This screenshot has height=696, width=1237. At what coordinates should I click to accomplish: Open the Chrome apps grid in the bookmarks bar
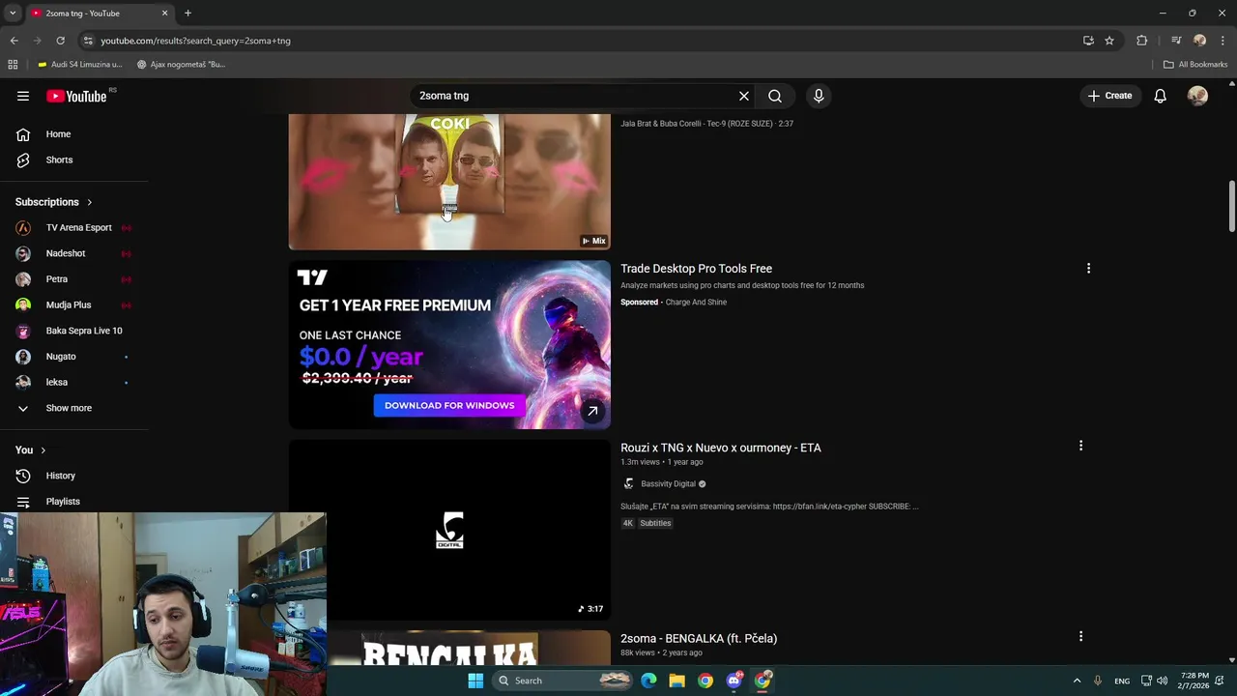tap(13, 65)
